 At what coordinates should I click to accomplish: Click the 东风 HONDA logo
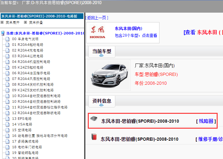pyautogui.click(x=97, y=33)
